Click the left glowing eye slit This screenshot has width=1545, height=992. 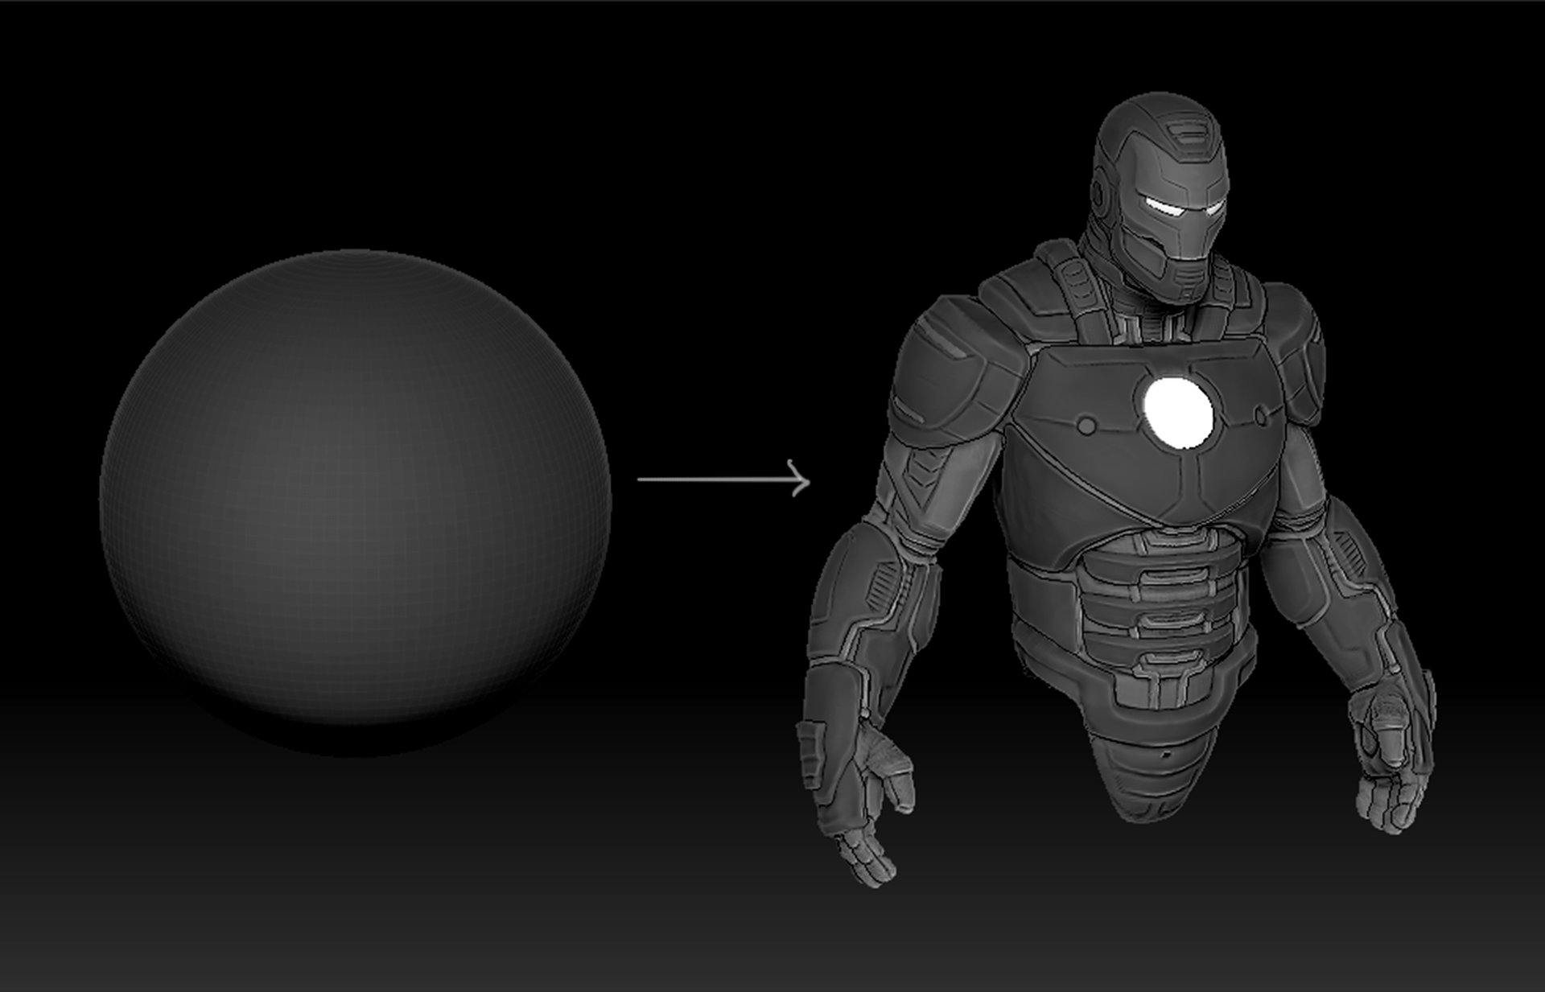coord(1164,205)
